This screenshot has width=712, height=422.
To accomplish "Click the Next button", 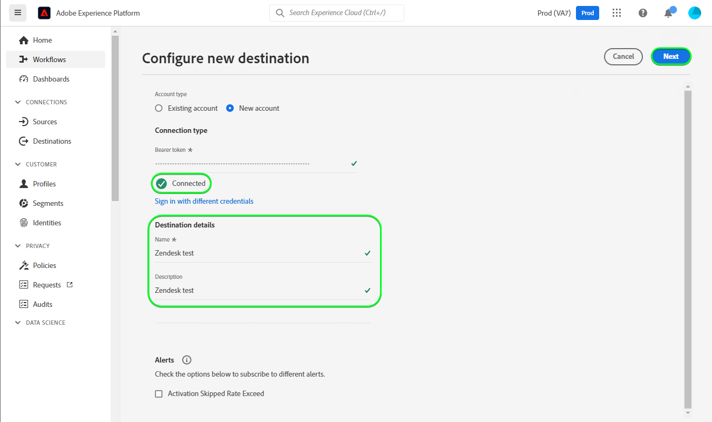I will click(x=671, y=56).
